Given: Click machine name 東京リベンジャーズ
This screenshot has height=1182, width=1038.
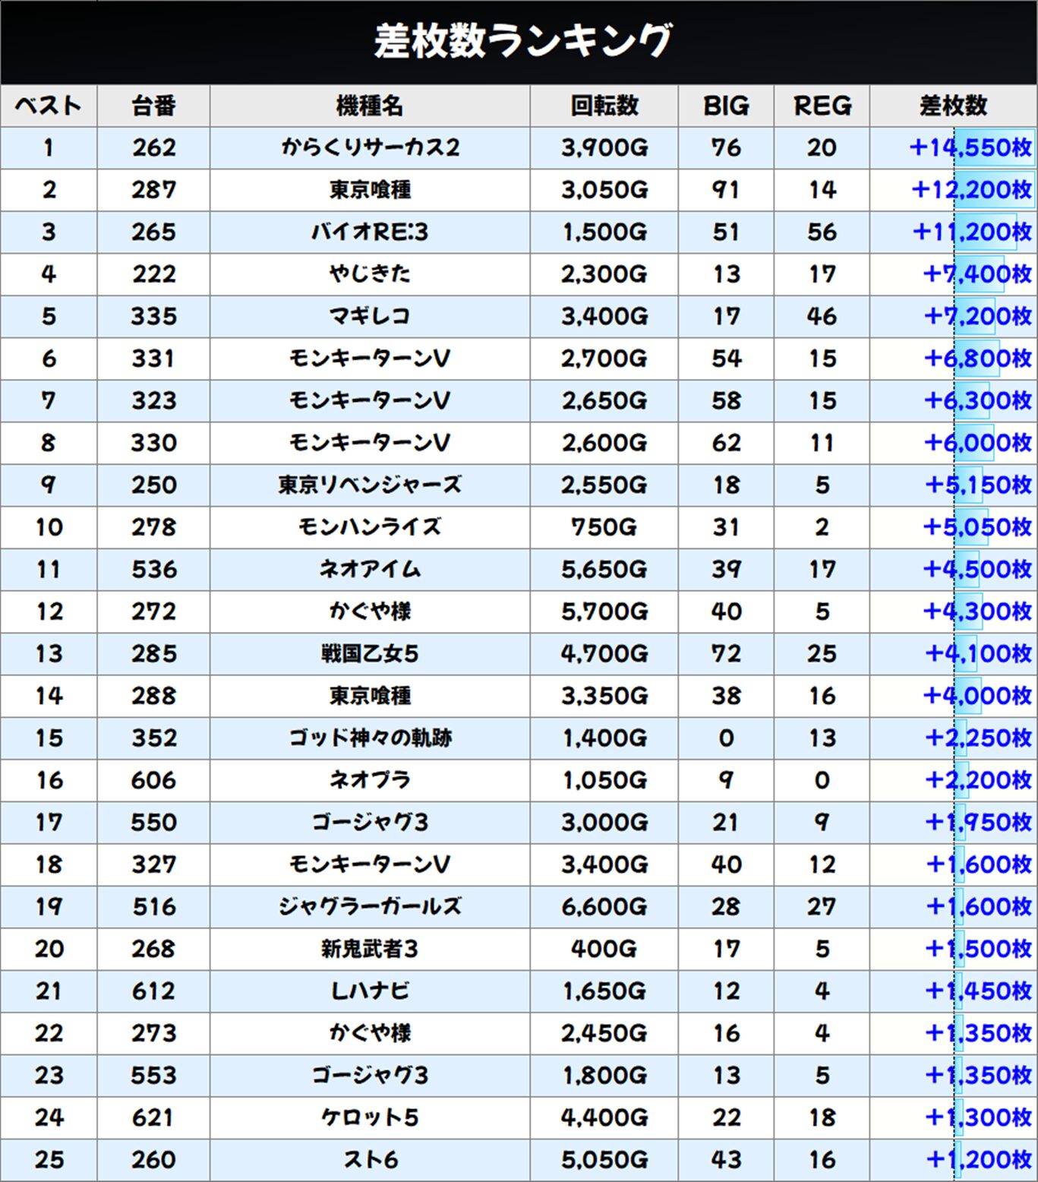Looking at the screenshot, I should [x=370, y=485].
